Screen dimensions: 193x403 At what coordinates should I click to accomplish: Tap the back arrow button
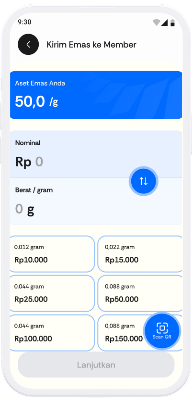(x=28, y=44)
